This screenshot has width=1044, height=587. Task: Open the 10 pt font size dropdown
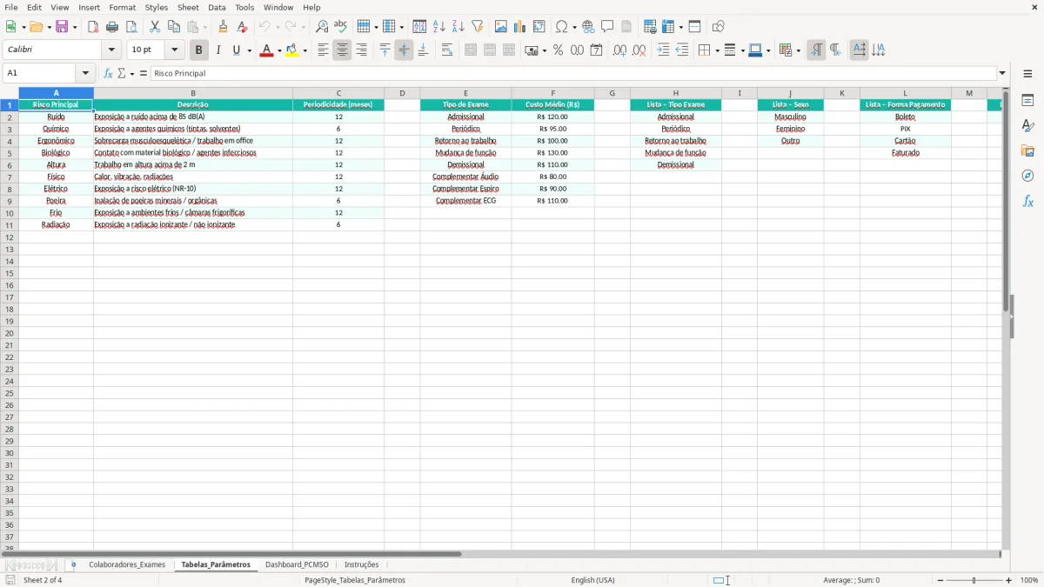click(x=174, y=50)
